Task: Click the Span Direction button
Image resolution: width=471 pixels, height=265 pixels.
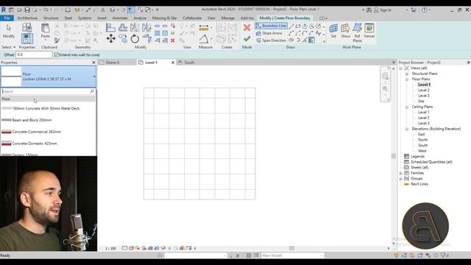Action: (272, 40)
